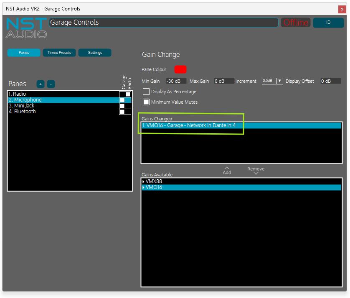Expand the VMX88 tree item
Image resolution: width=350 pixels, height=298 pixels.
144,182
